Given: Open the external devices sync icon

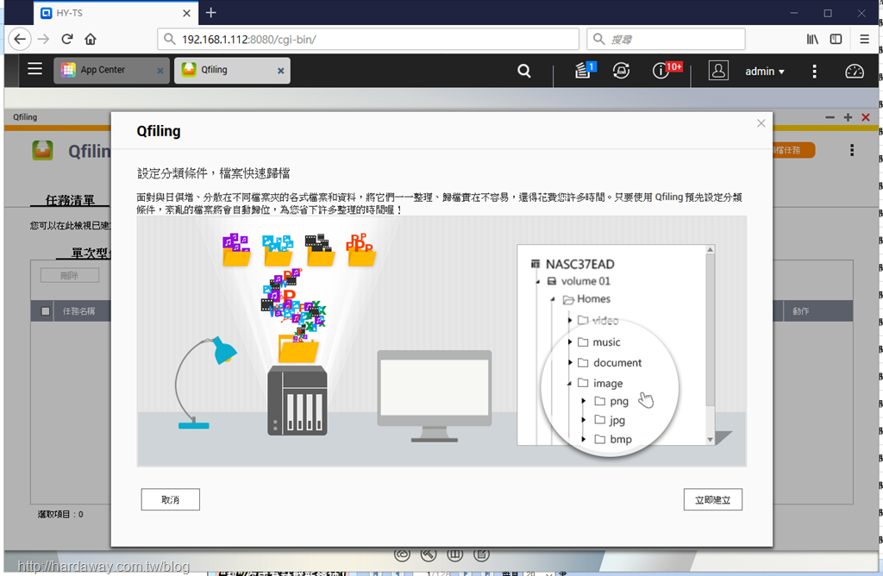Looking at the screenshot, I should click(621, 71).
